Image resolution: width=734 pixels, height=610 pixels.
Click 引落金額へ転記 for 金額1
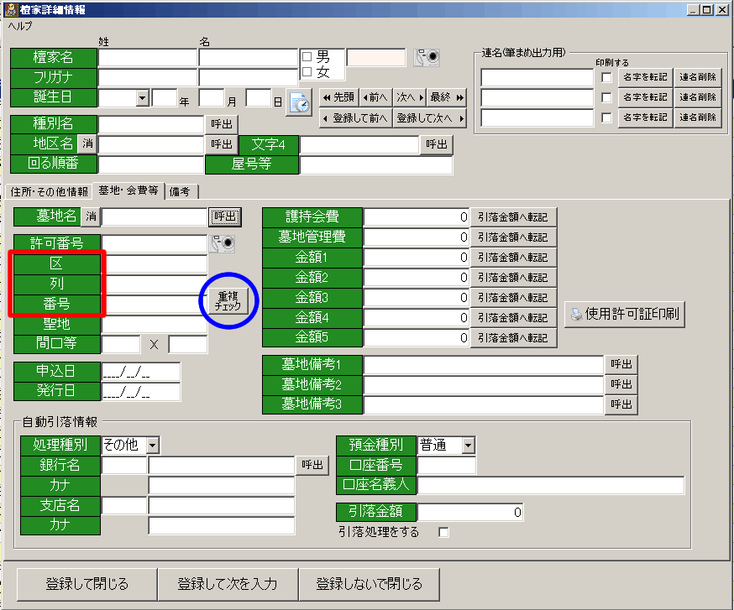click(x=513, y=258)
